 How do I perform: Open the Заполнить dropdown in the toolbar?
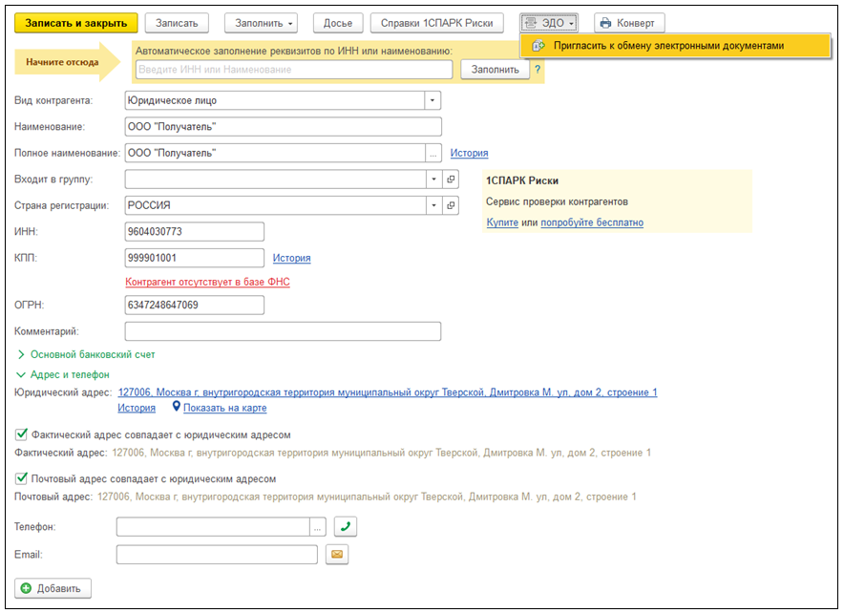point(262,23)
